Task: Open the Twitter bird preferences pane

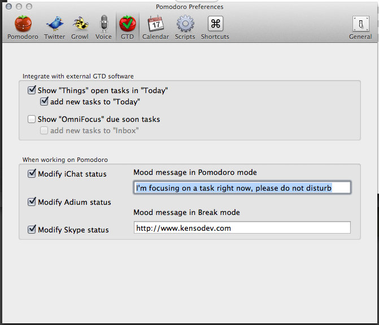Action: click(x=55, y=27)
